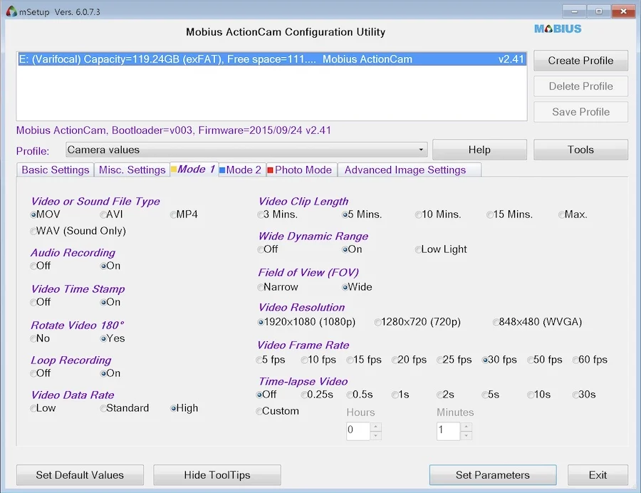
Task: Click Set Default Values
Action: click(80, 475)
